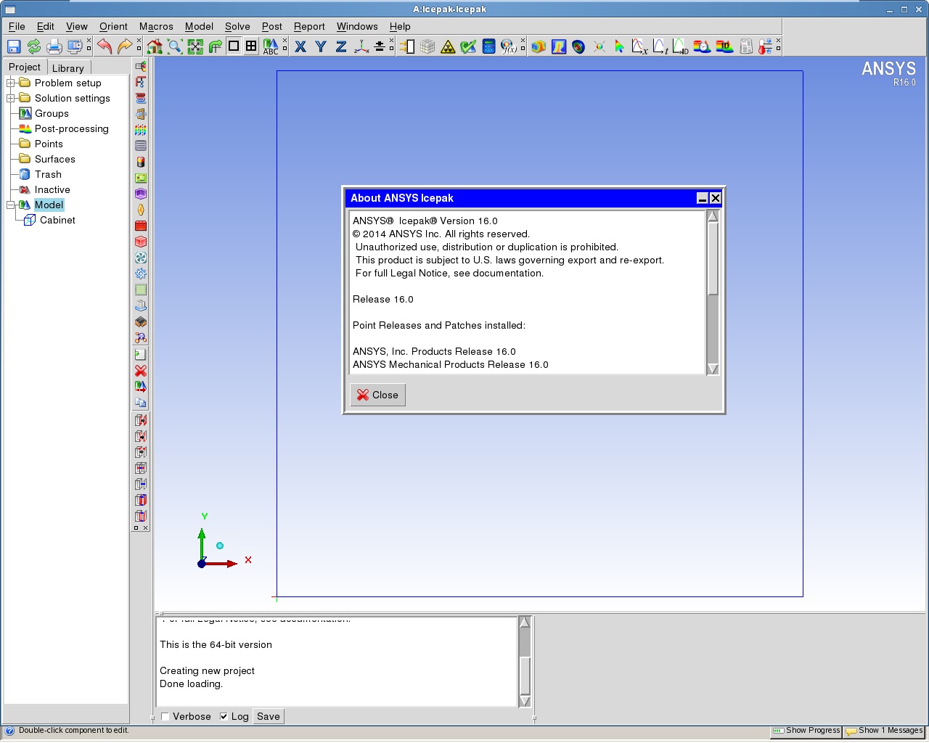Click the f(x) parameters icon

click(x=509, y=46)
